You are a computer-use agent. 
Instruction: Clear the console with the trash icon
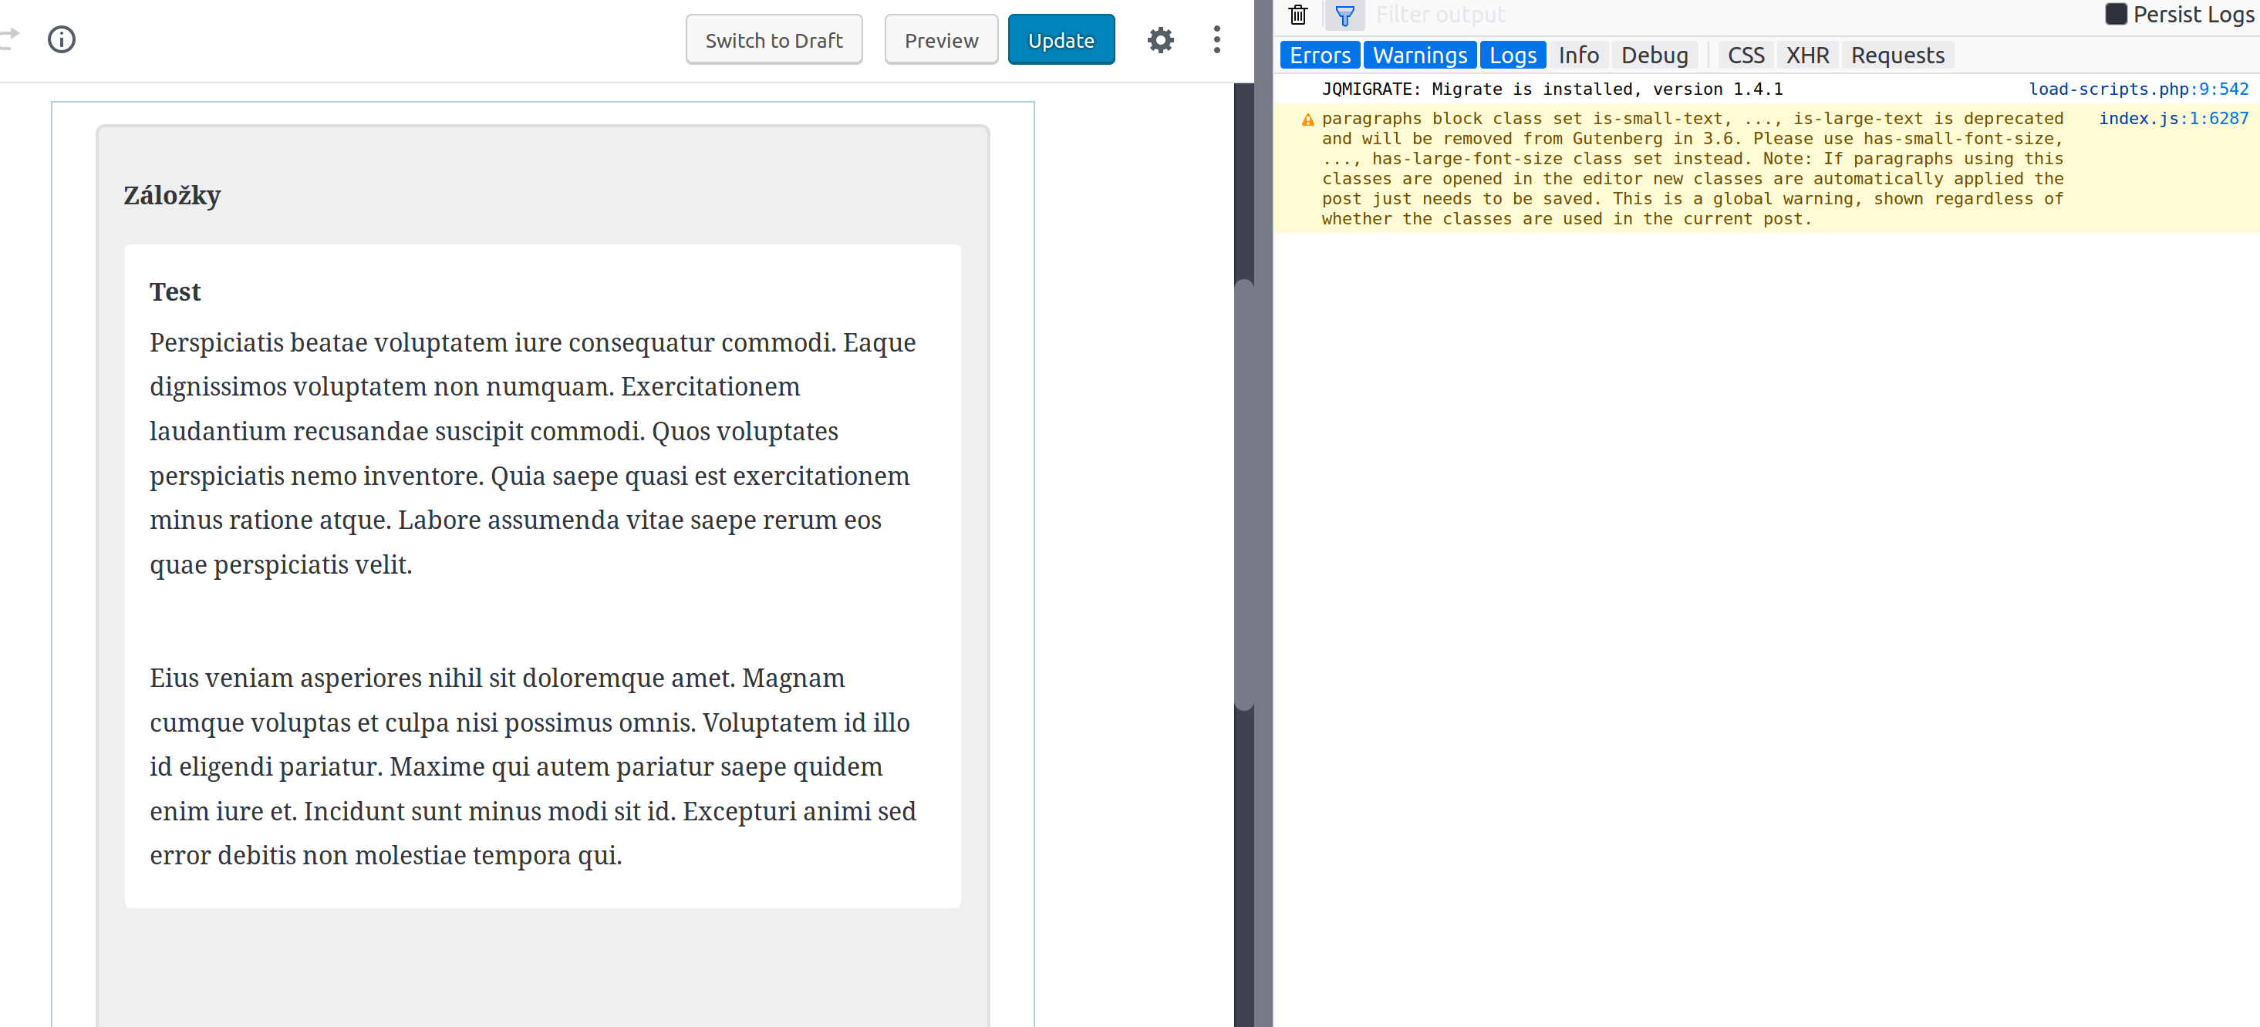coord(1298,15)
